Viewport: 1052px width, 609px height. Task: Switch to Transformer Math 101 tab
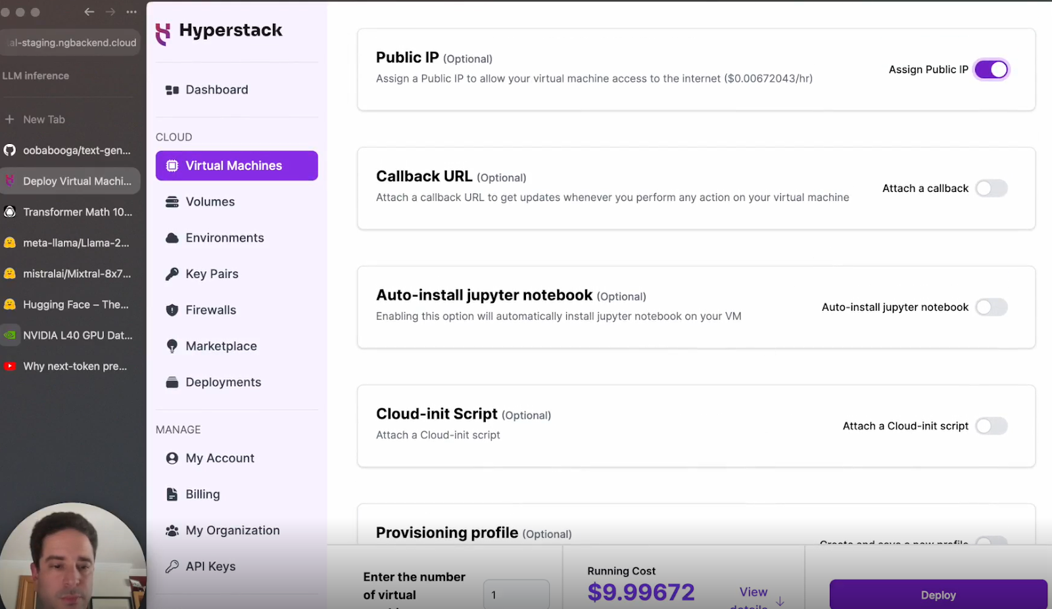(x=70, y=212)
